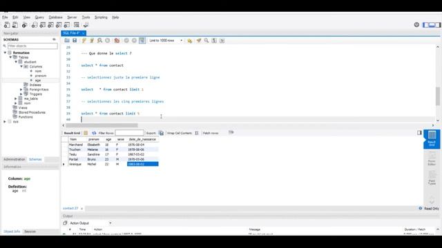Viewport: 442px width, 248px height.
Task: Click the reconnect to DBMS icon
Action: pos(86,25)
